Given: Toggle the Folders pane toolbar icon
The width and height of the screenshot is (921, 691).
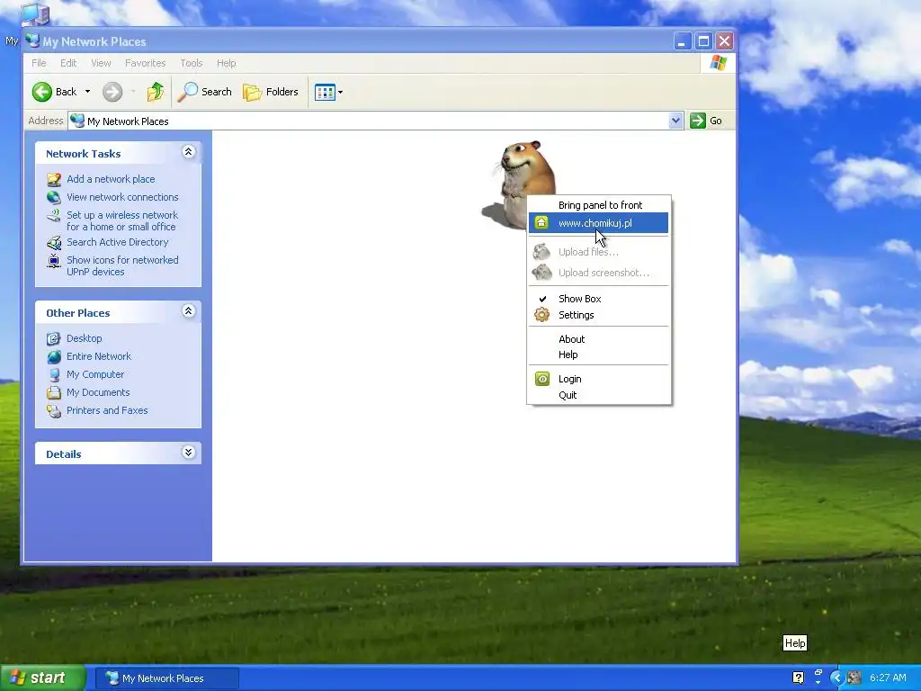Looking at the screenshot, I should click(252, 92).
